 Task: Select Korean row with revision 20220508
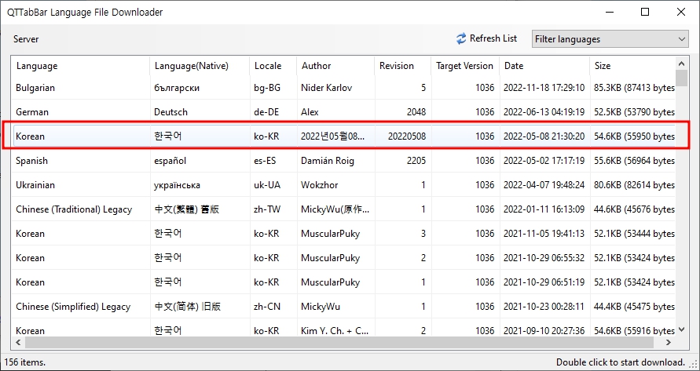coord(344,136)
